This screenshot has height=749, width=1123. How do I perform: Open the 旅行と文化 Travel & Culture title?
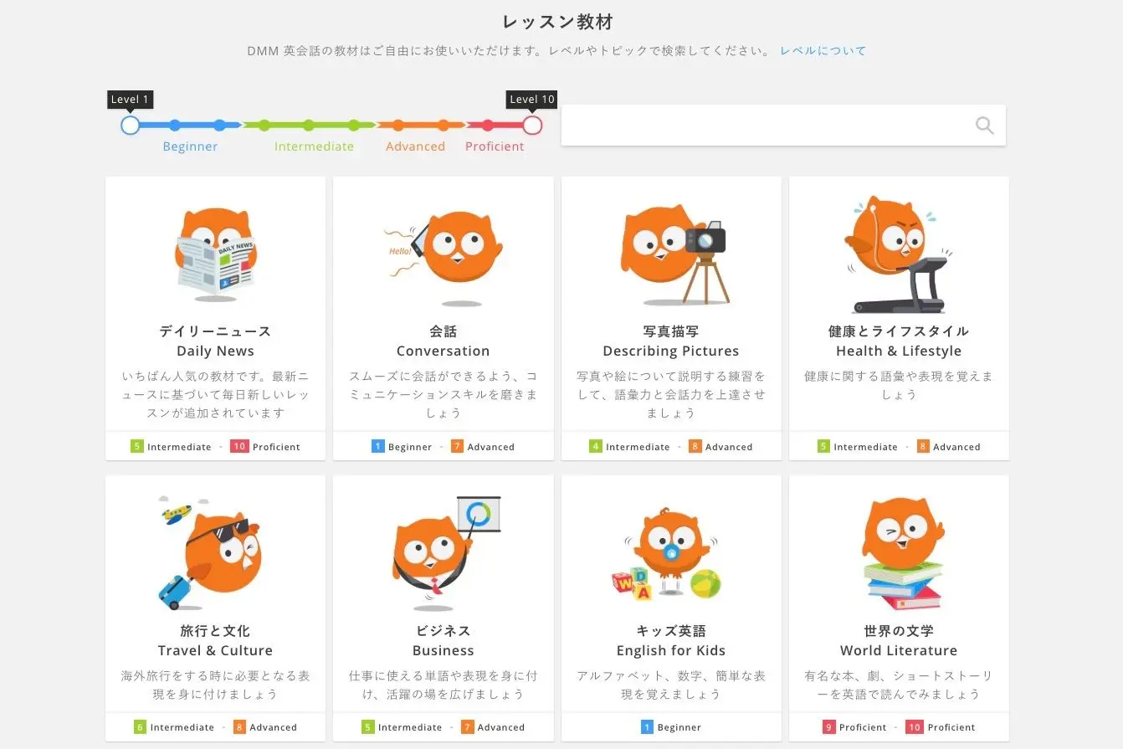click(x=216, y=641)
